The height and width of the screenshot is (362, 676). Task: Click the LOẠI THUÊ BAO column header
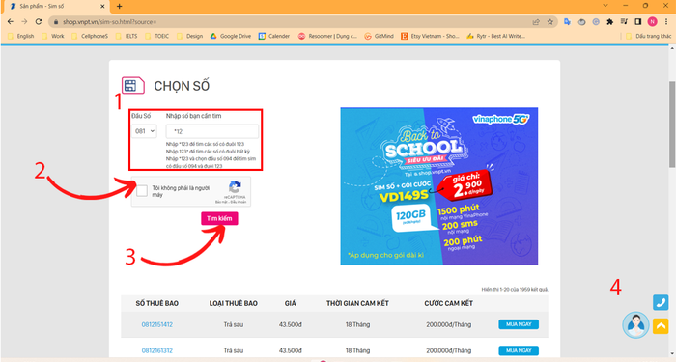pyautogui.click(x=234, y=303)
